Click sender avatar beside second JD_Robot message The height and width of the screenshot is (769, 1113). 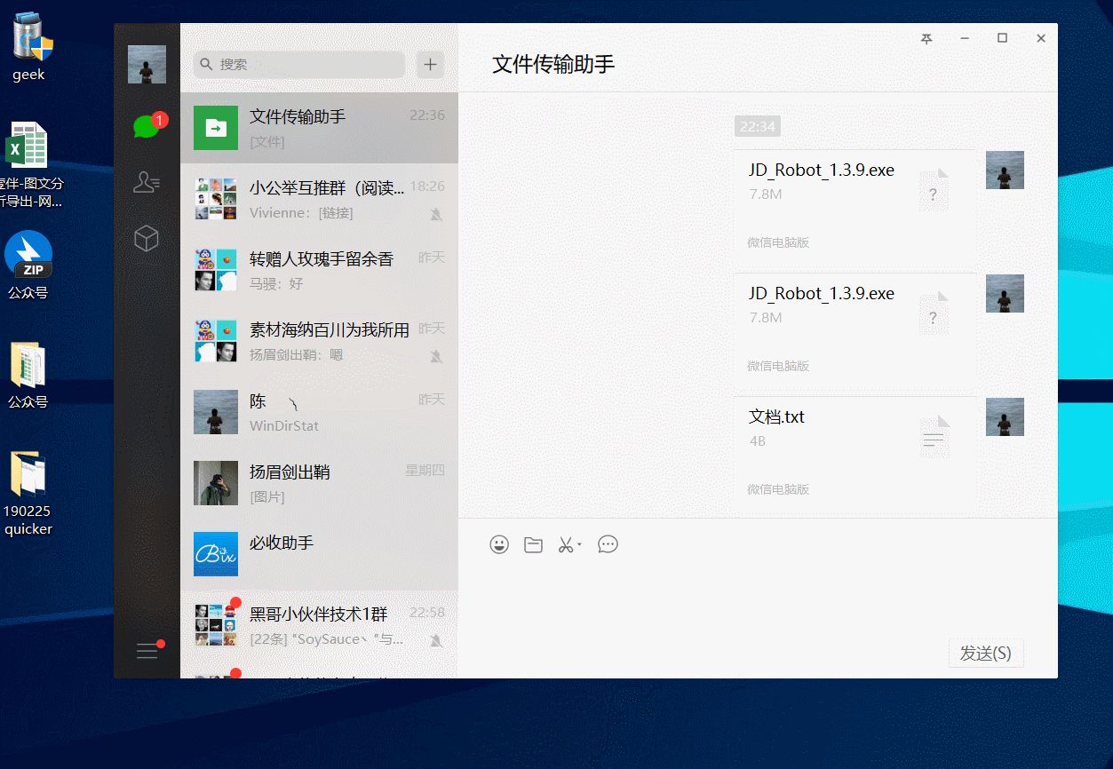click(x=1005, y=293)
